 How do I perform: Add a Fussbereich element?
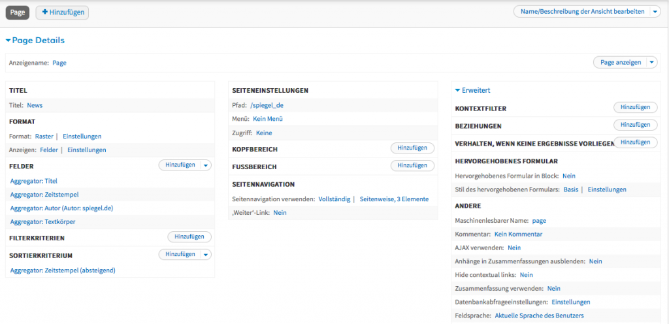pyautogui.click(x=412, y=166)
